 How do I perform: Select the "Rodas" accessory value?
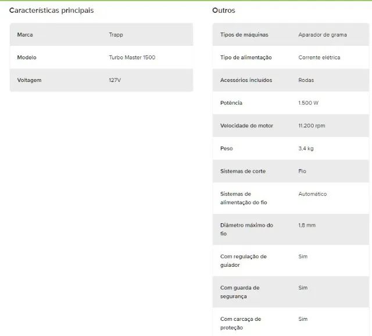[306, 80]
